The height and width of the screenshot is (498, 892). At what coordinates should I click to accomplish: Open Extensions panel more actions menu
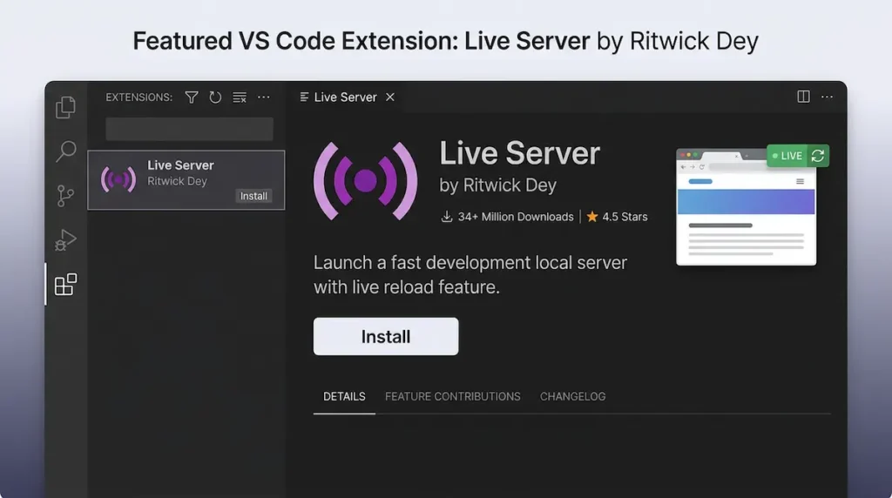tap(263, 98)
